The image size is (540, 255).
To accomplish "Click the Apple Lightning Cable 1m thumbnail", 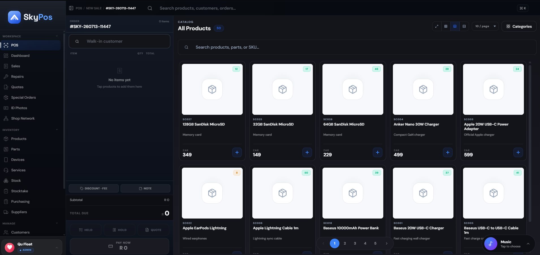I will (x=283, y=193).
